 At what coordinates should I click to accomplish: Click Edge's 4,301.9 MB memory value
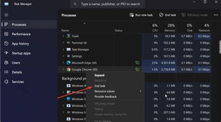point(168,63)
